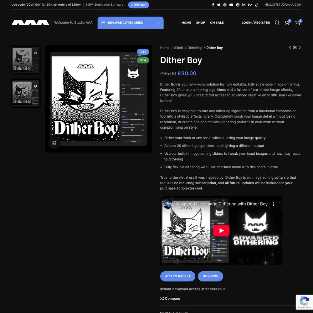
Task: Click the Dither Boy promo pill button
Action: [139, 5]
